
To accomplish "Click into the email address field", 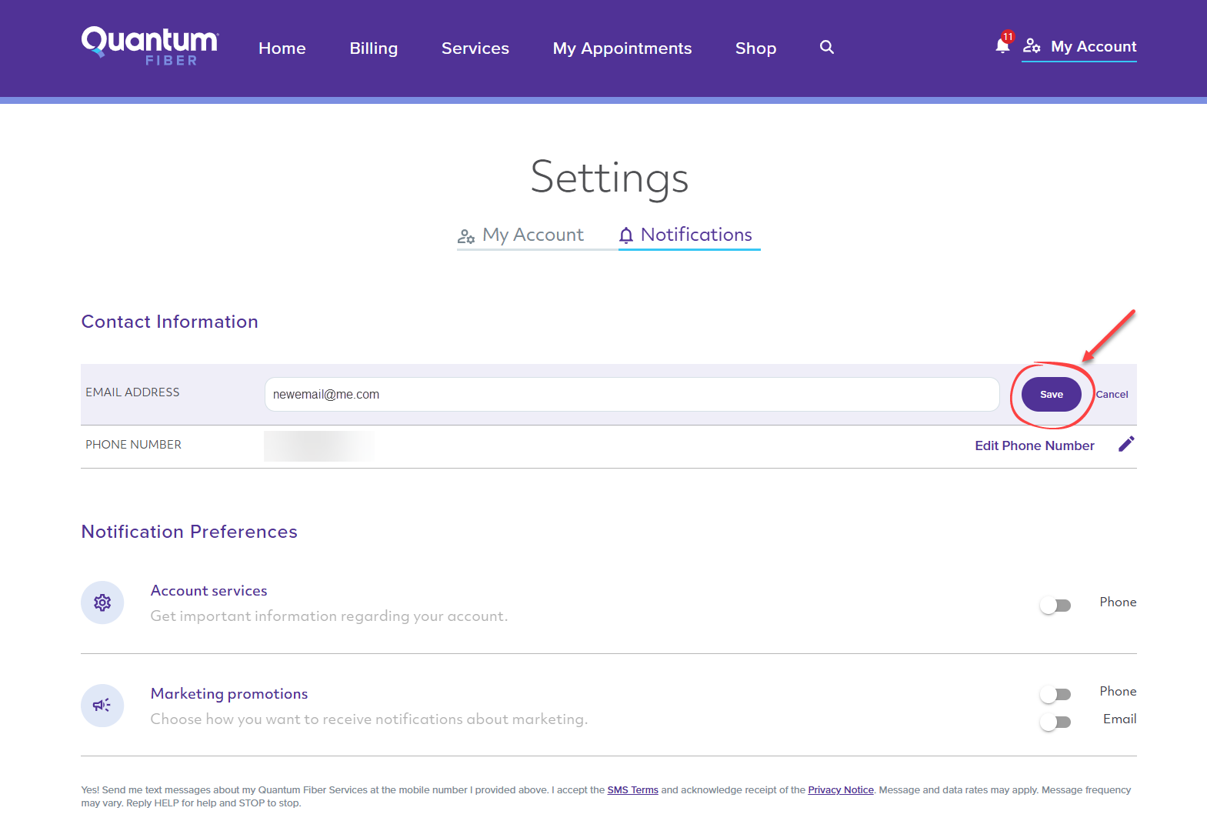I will [632, 394].
